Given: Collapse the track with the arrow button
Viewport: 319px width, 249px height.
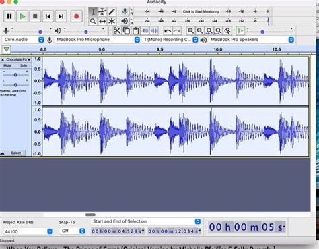Looking at the screenshot, I should [3, 153].
